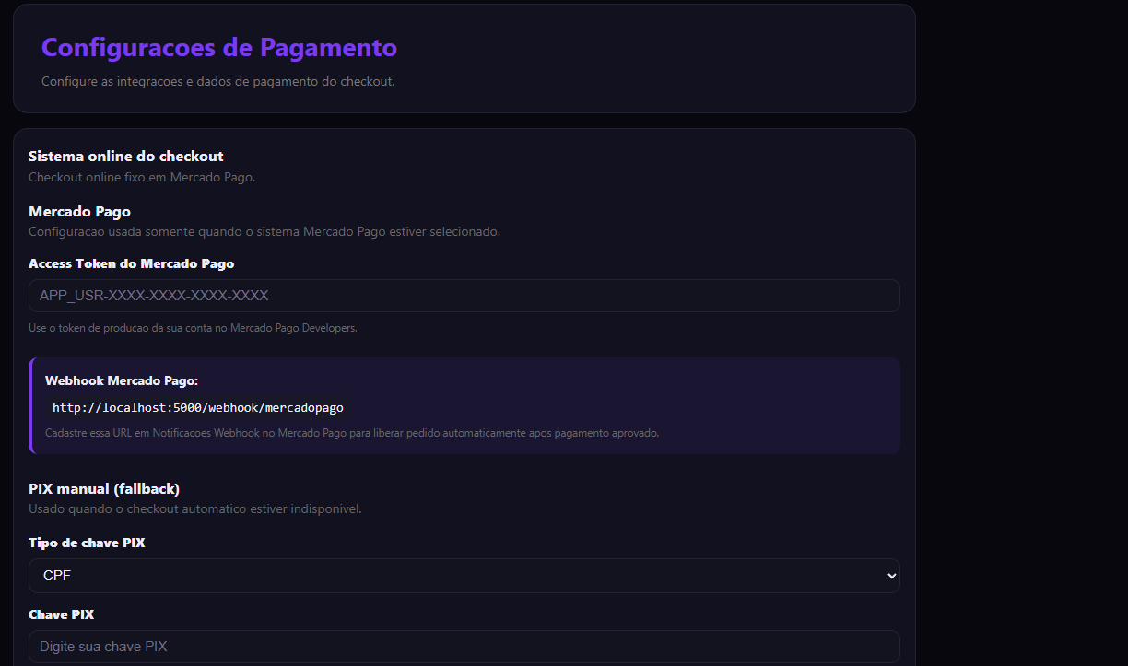Open the Tipo de chave PIX dropdown

click(x=464, y=576)
